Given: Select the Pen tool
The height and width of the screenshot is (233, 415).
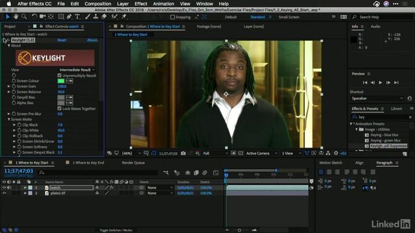Looking at the screenshot, I should tap(69, 17).
